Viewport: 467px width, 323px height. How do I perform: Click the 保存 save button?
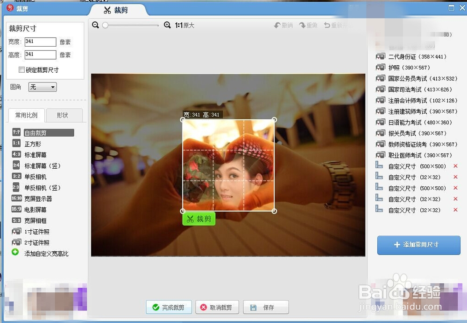point(266,307)
